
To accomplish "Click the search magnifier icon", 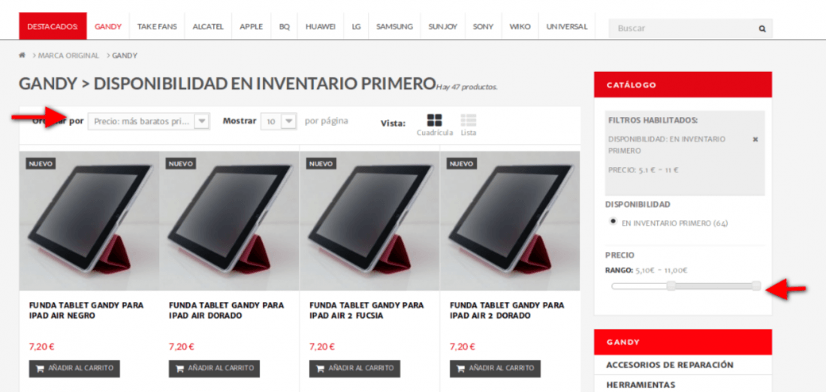I will [762, 28].
